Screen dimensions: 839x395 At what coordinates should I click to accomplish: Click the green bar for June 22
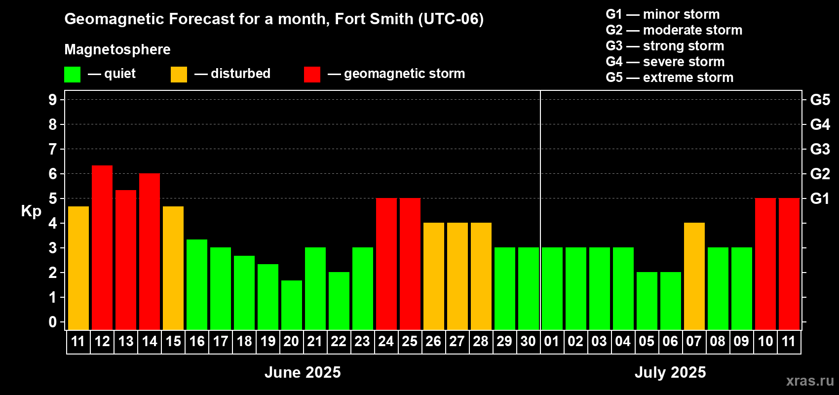339,301
